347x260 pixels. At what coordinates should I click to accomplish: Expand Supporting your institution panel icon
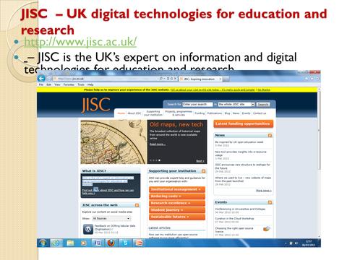pyautogui.click(x=204, y=171)
